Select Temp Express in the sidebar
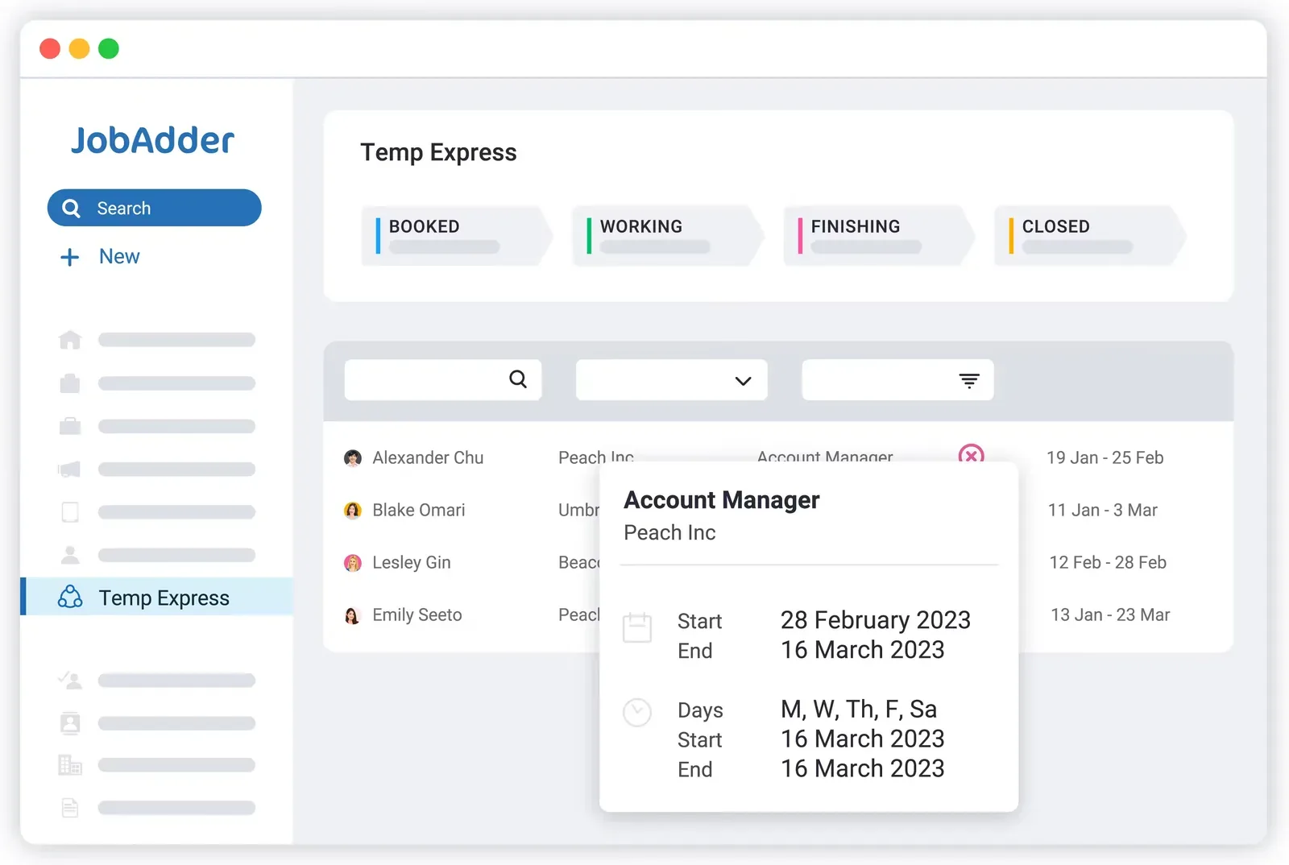 coord(157,597)
